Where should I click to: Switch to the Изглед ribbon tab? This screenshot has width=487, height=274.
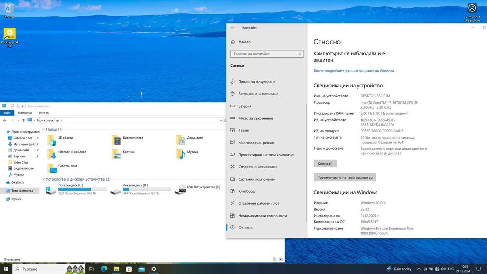click(x=44, y=112)
